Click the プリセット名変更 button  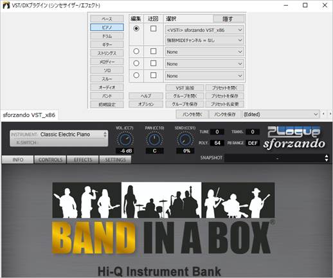224,104
